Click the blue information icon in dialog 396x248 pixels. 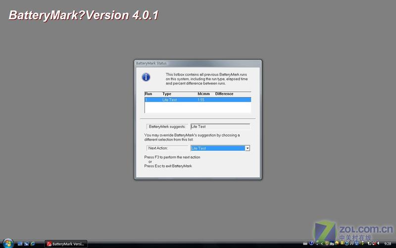(146, 77)
